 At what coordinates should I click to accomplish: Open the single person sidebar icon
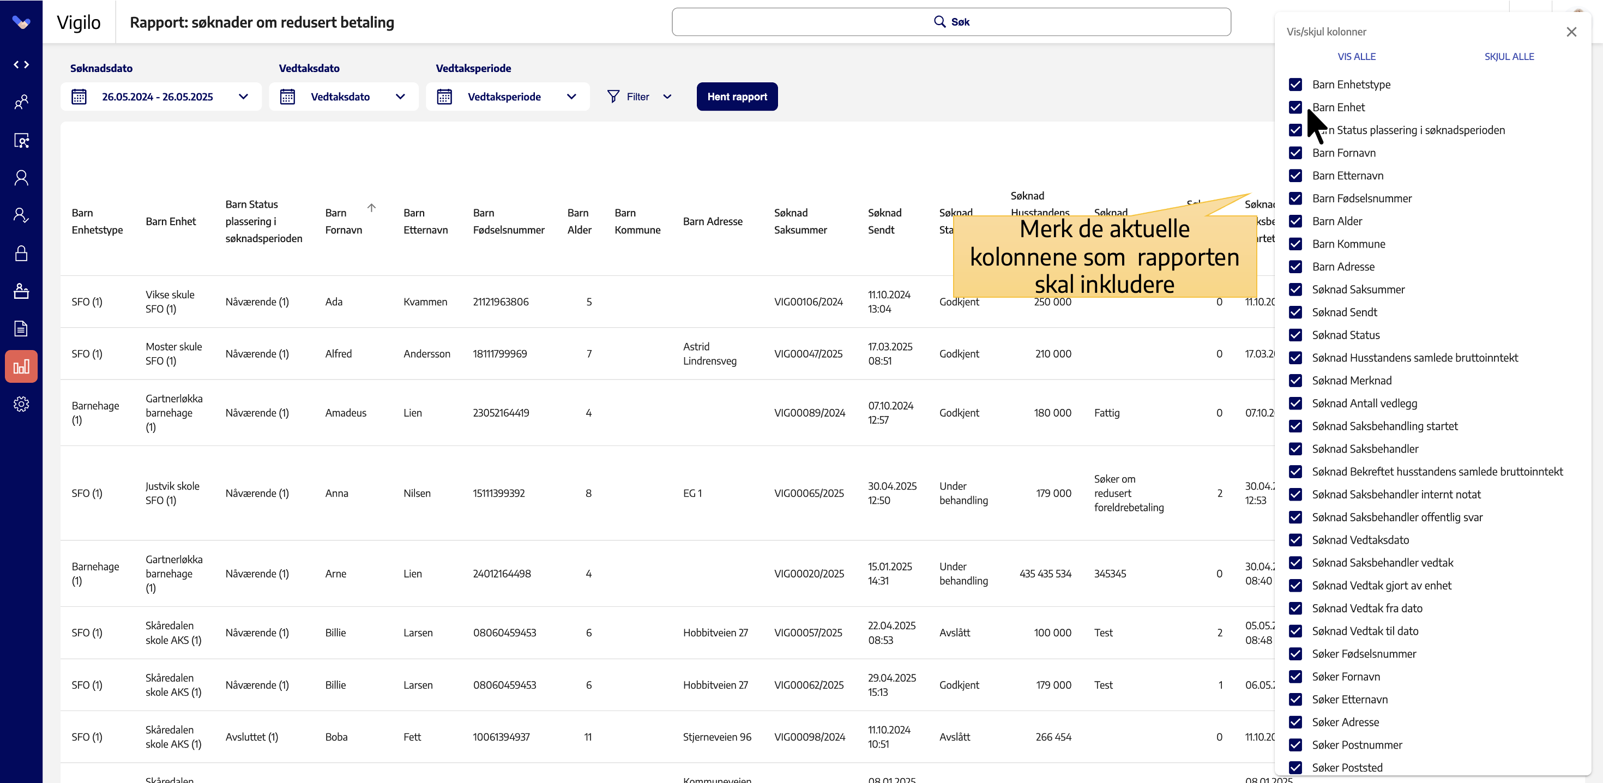21,178
